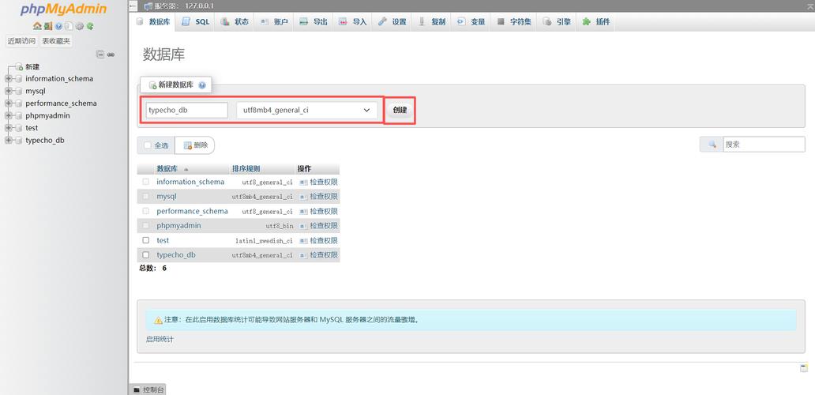Expand the phpmyadmin node in navigation tree

click(9, 115)
